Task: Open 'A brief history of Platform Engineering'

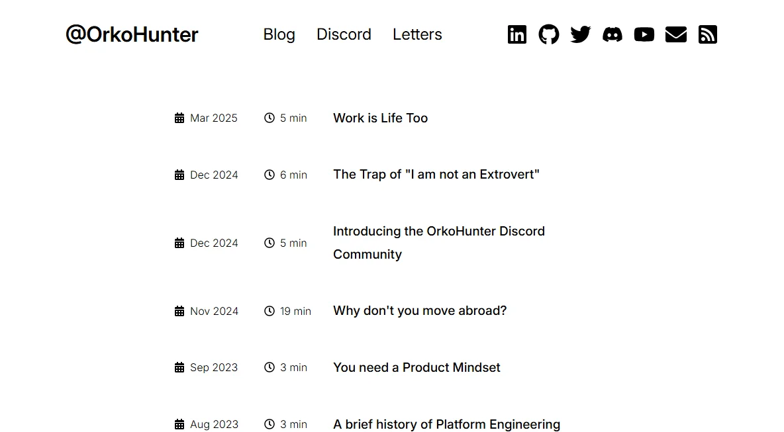Action: [x=446, y=424]
